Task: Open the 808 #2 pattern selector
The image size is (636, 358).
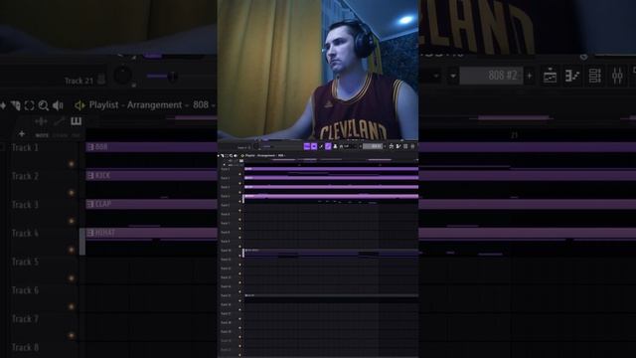Action: [491, 76]
